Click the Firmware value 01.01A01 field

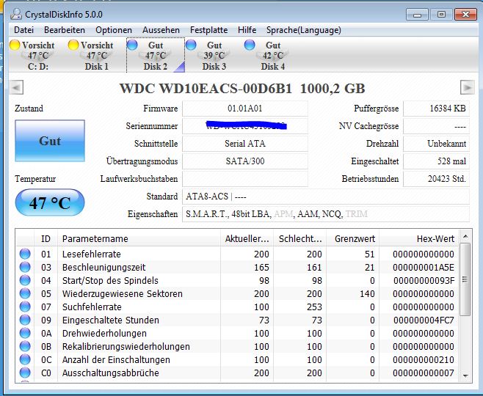[x=245, y=109]
